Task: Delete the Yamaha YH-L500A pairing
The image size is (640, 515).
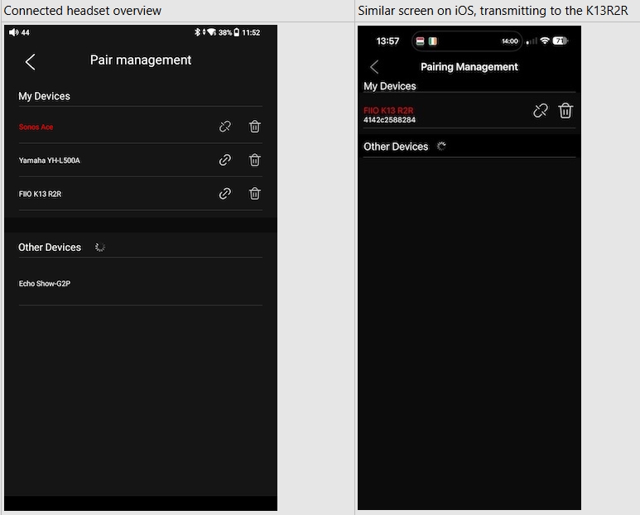Action: click(x=255, y=160)
